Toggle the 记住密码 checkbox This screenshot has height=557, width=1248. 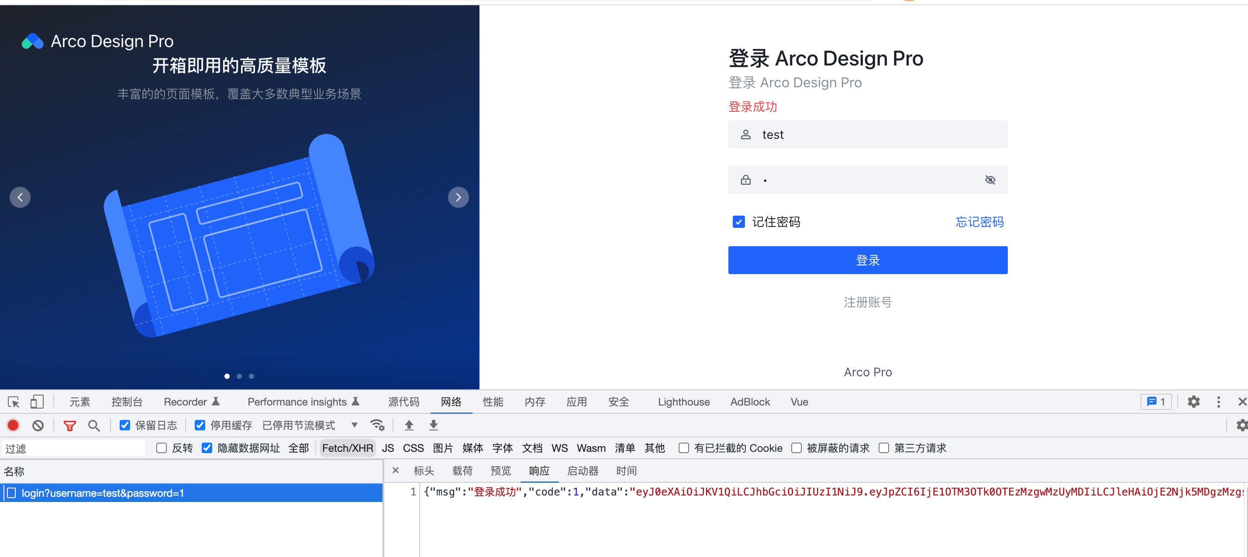(739, 222)
